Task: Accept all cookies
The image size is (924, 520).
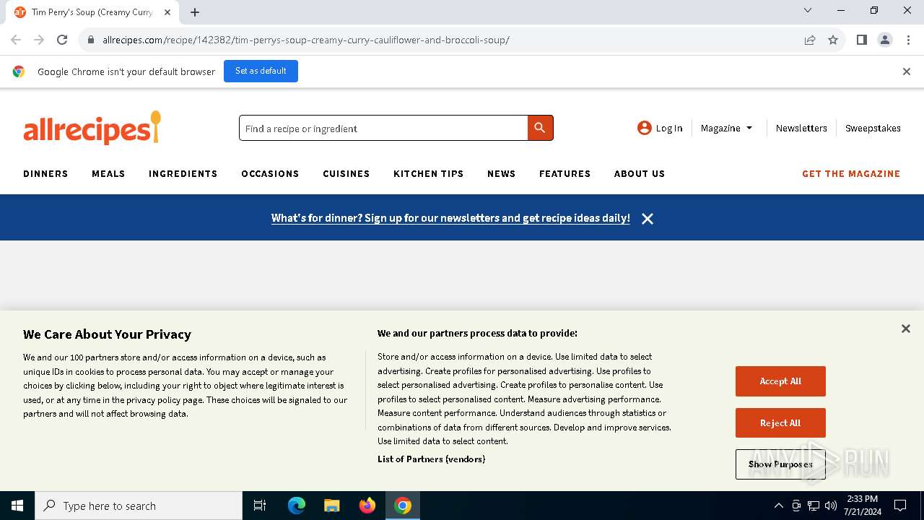Action: click(780, 381)
